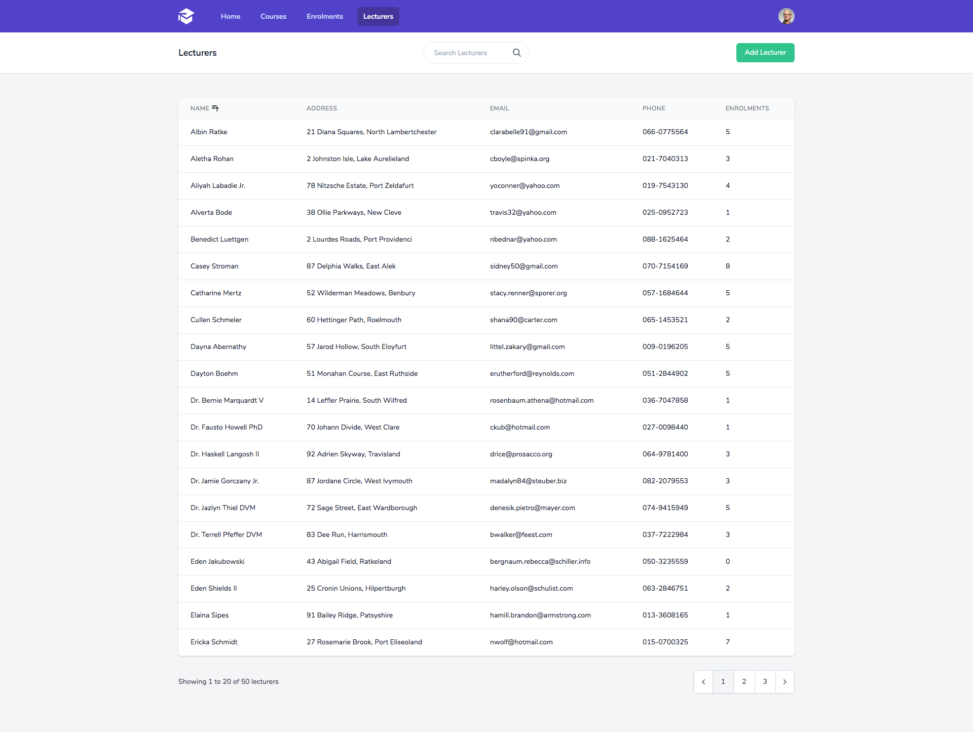Focus the Search Lecturers field
Image resolution: width=973 pixels, height=732 pixels.
pyautogui.click(x=476, y=53)
